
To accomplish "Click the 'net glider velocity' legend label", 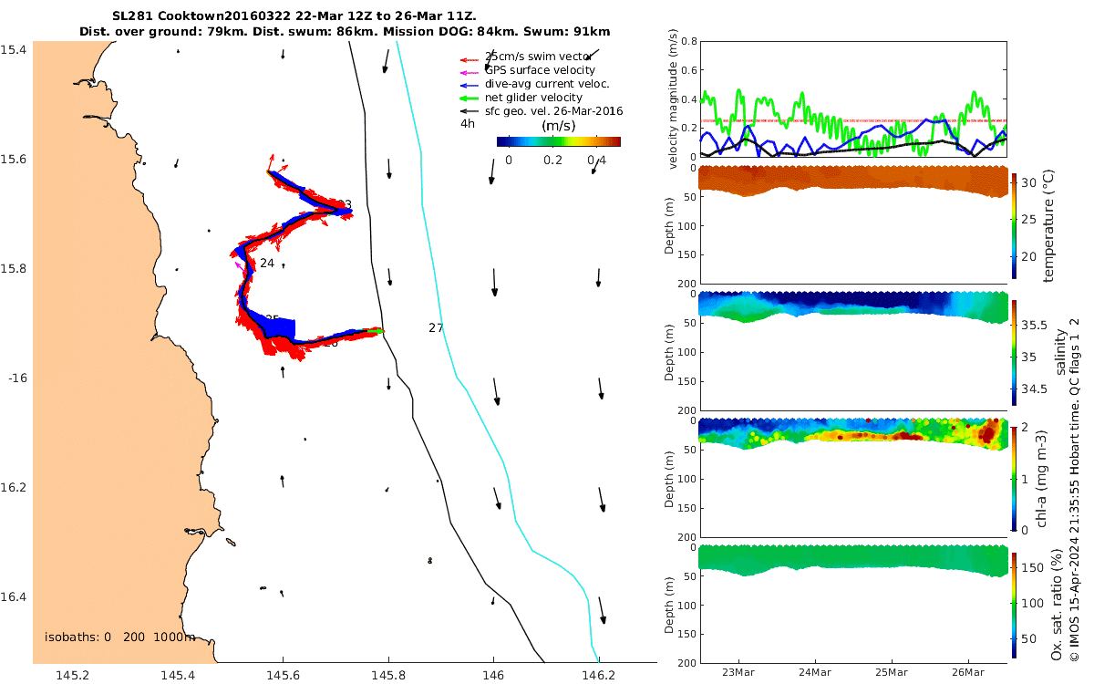I will pyautogui.click(x=533, y=98).
